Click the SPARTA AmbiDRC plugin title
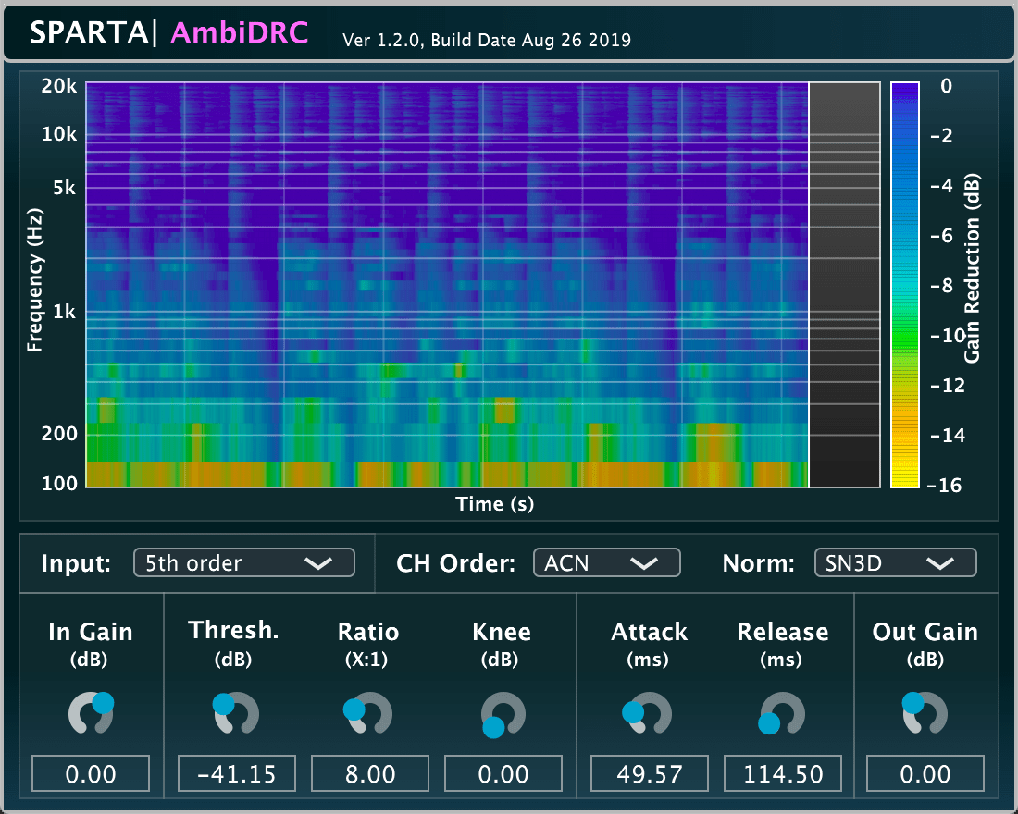Screen dimensions: 1018x814 (168, 32)
